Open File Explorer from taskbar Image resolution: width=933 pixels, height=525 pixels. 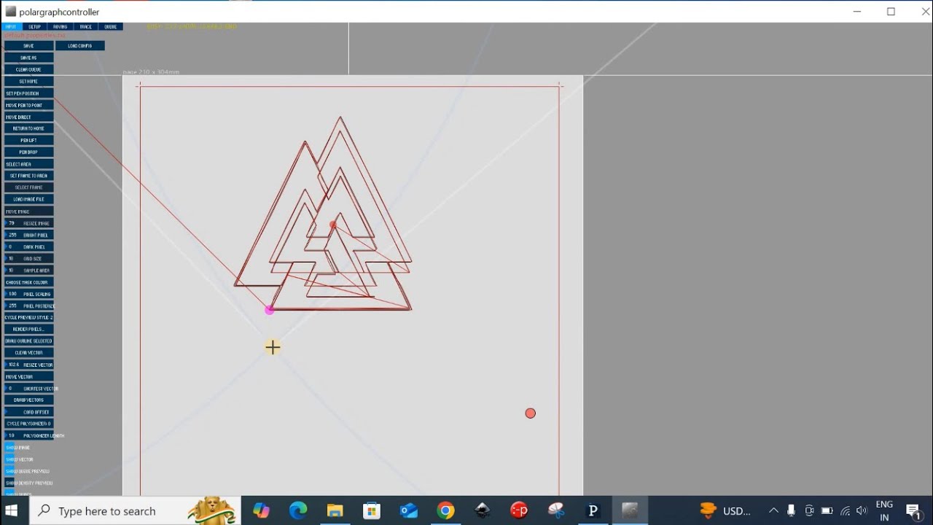coord(335,511)
